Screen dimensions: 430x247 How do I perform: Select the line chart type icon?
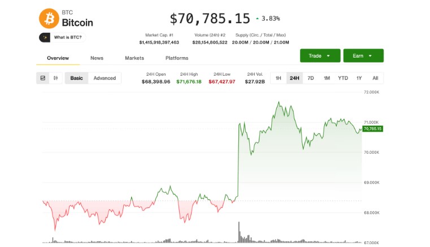[x=43, y=78]
